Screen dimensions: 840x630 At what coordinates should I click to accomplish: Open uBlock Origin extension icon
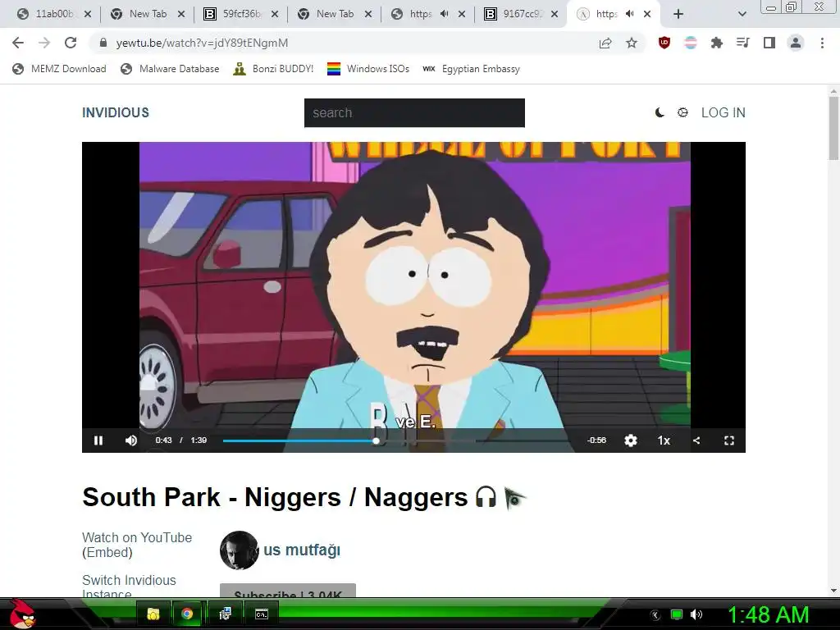click(x=664, y=43)
